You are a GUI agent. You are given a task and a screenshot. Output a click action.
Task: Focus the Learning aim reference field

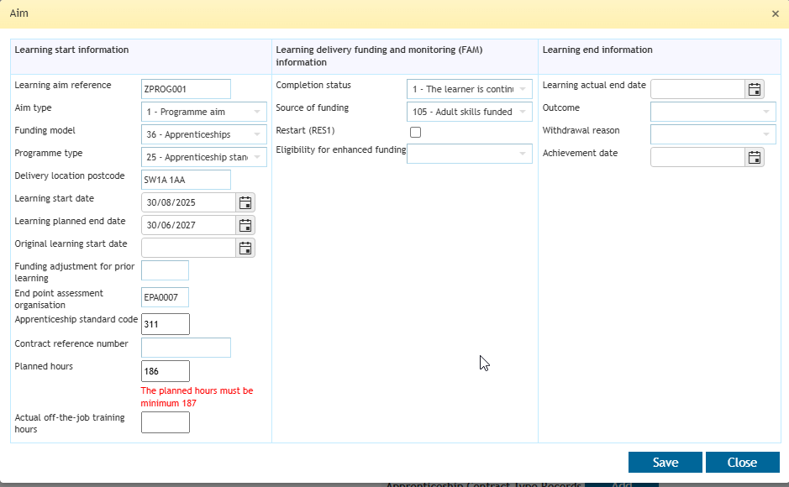187,89
